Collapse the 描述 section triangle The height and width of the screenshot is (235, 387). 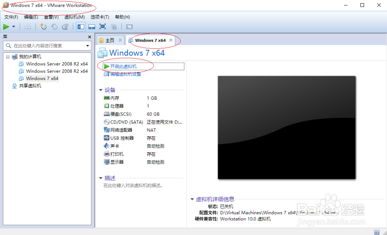click(x=101, y=178)
